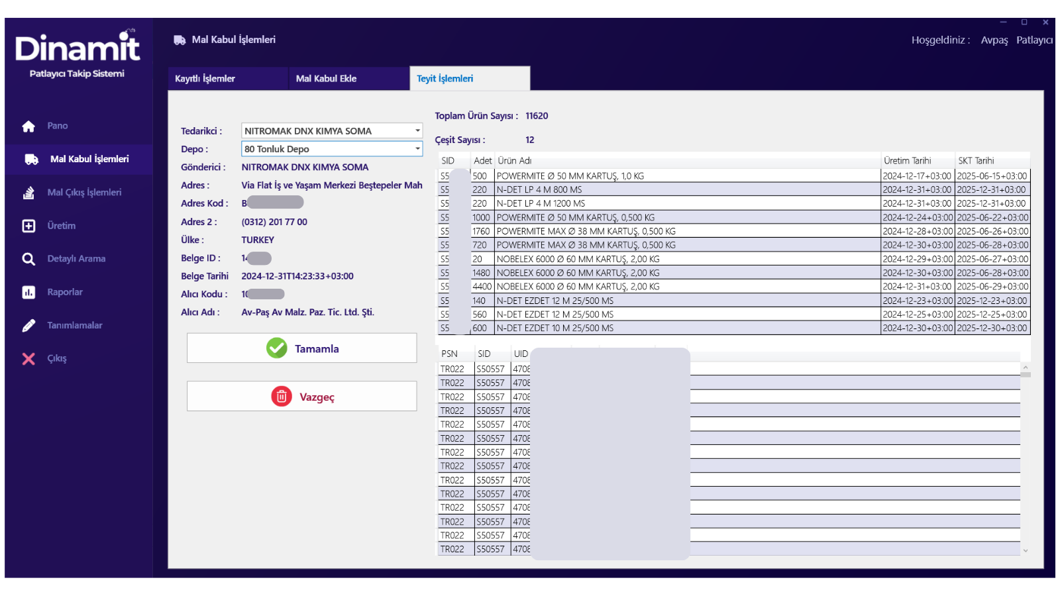Click the Gönderici value NITROMAK DNX KIMYA SOMA
This screenshot has width=1060, height=596.
305,168
